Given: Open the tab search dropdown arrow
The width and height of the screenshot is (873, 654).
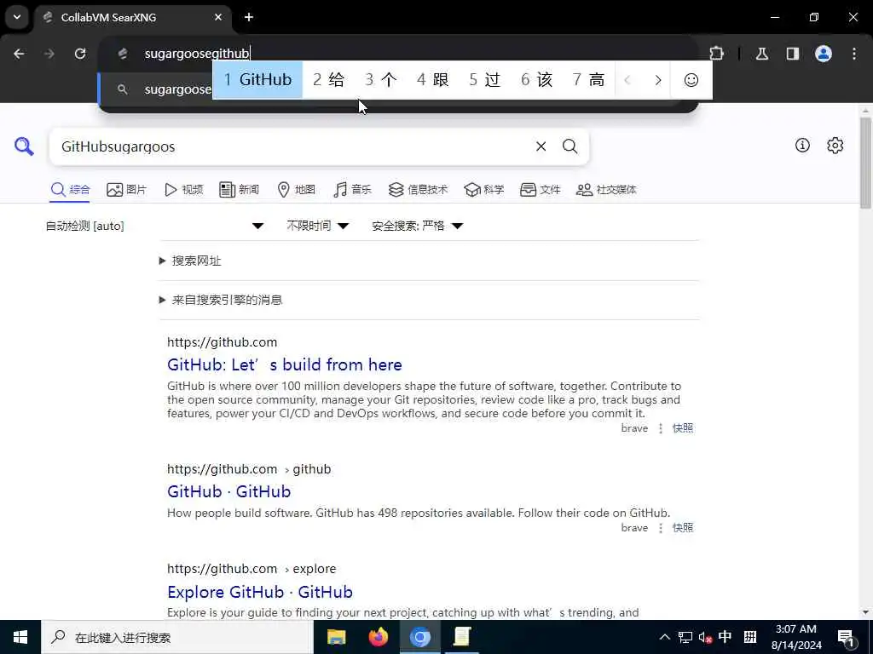Looking at the screenshot, I should 17,17.
